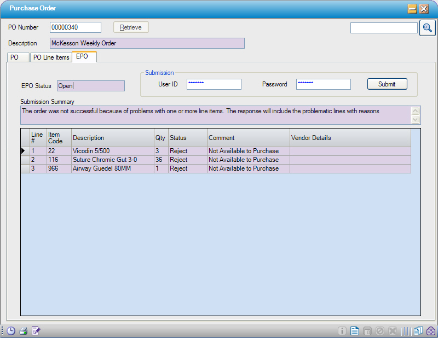
Task: Click the copy records icon near bottom right
Action: pyautogui.click(x=418, y=331)
